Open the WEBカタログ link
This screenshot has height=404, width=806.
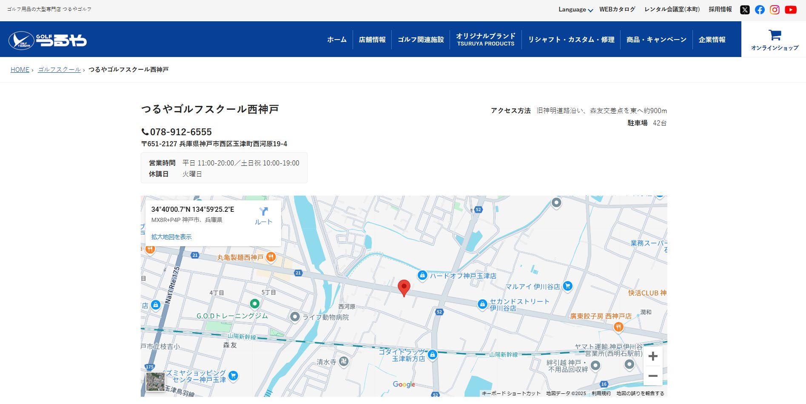[617, 9]
